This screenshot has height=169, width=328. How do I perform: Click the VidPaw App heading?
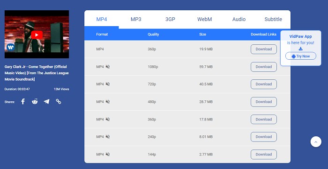pyautogui.click(x=301, y=36)
